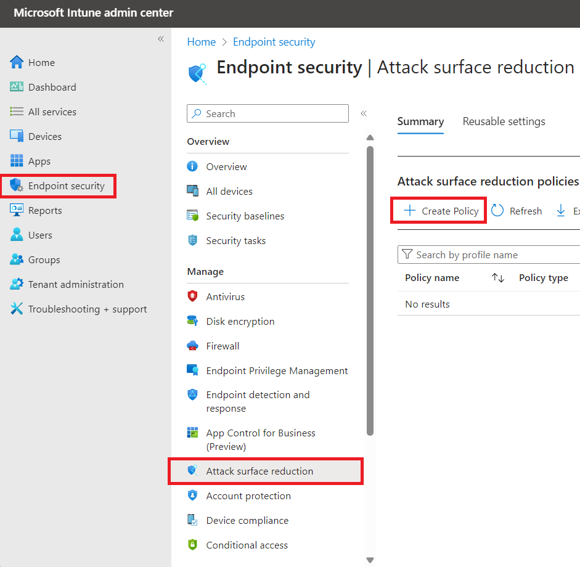
Task: Open Security tasks
Action: [236, 240]
